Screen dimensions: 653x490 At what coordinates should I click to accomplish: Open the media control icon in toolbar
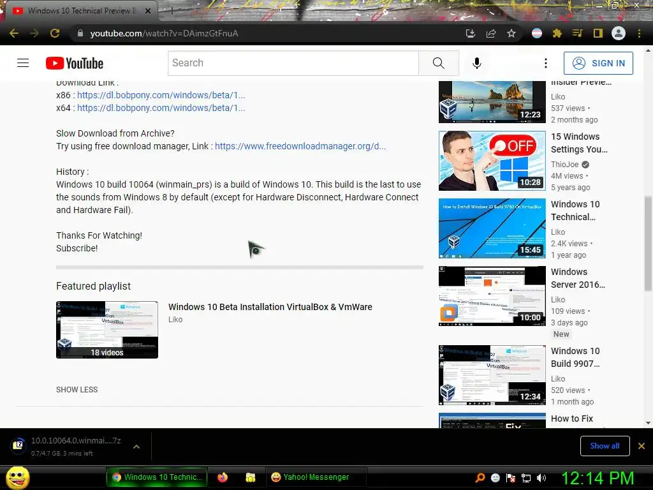[577, 33]
